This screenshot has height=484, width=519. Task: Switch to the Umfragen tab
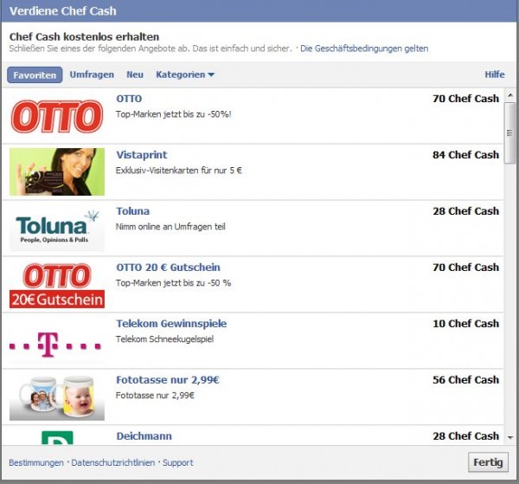(x=92, y=75)
